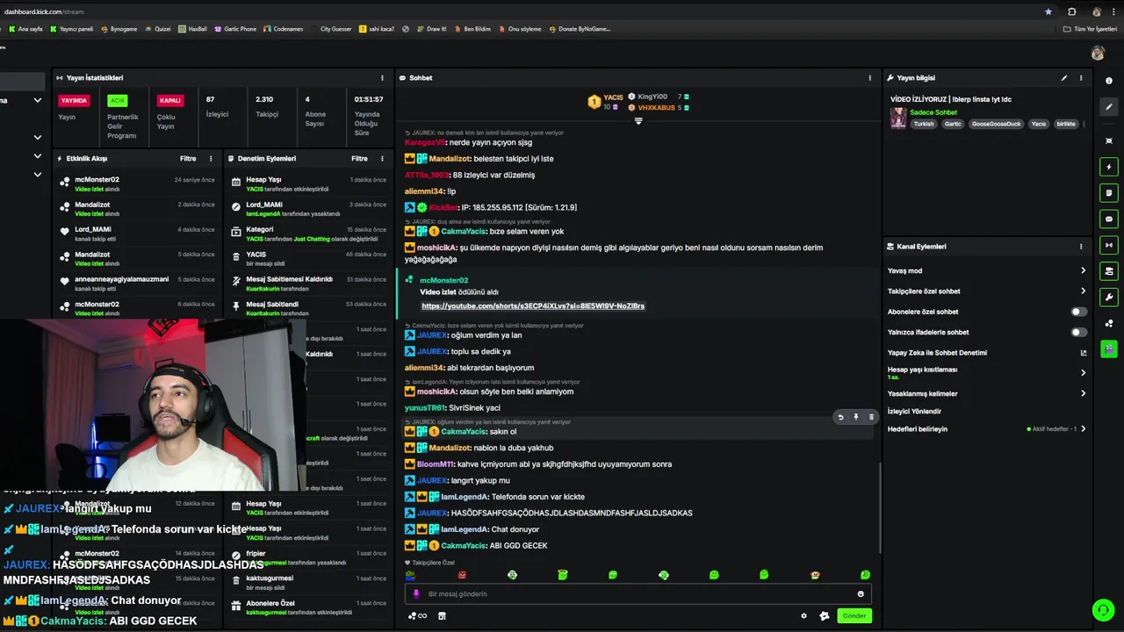The width and height of the screenshot is (1124, 632).
Task: Open Yayın İstatistikleri three-dot menu
Action: (382, 78)
